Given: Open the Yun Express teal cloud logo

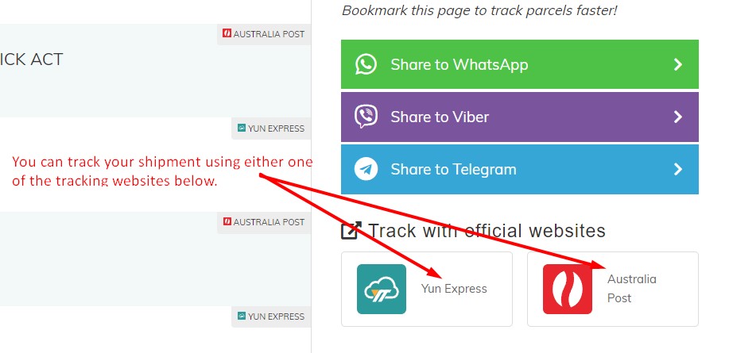Looking at the screenshot, I should (382, 289).
